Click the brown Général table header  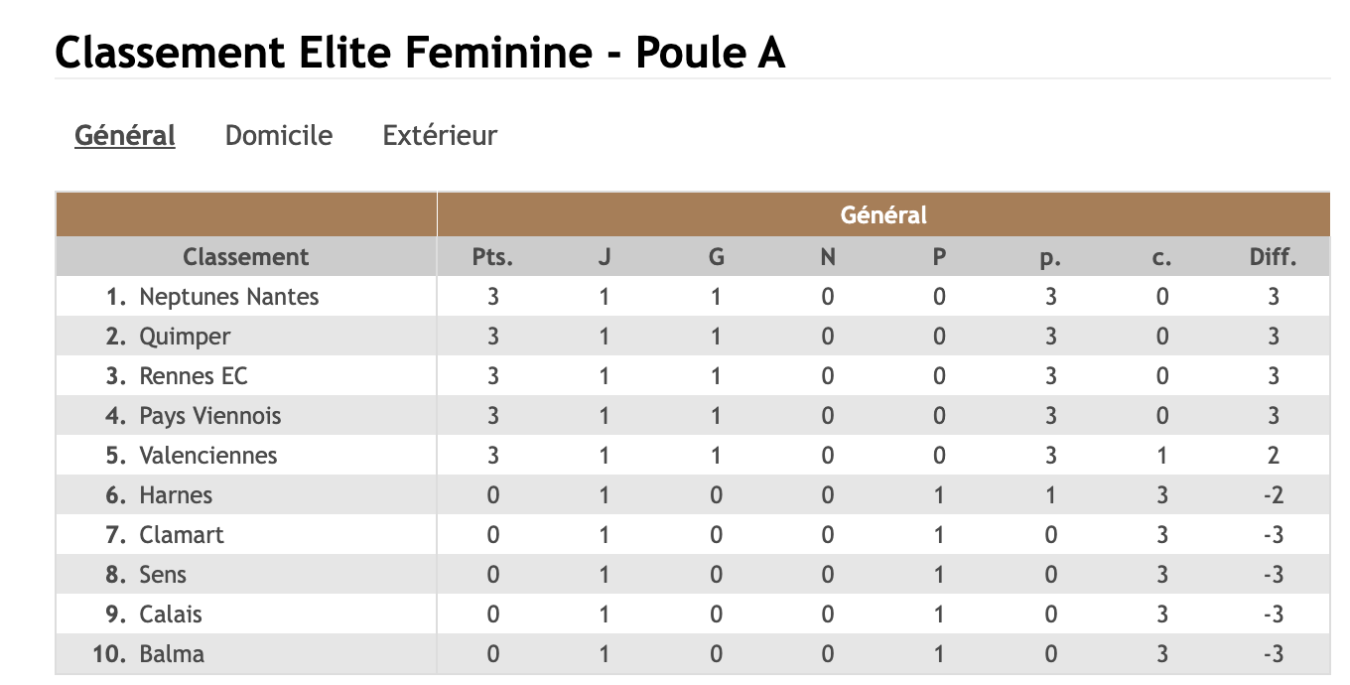(883, 214)
